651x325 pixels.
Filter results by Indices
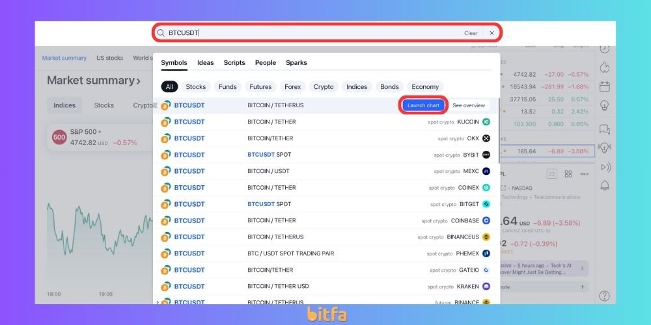(357, 86)
